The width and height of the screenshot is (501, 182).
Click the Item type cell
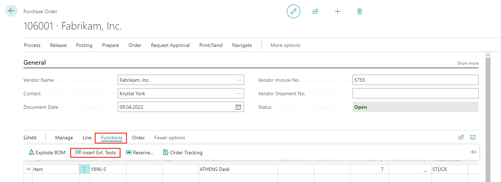coord(56,170)
